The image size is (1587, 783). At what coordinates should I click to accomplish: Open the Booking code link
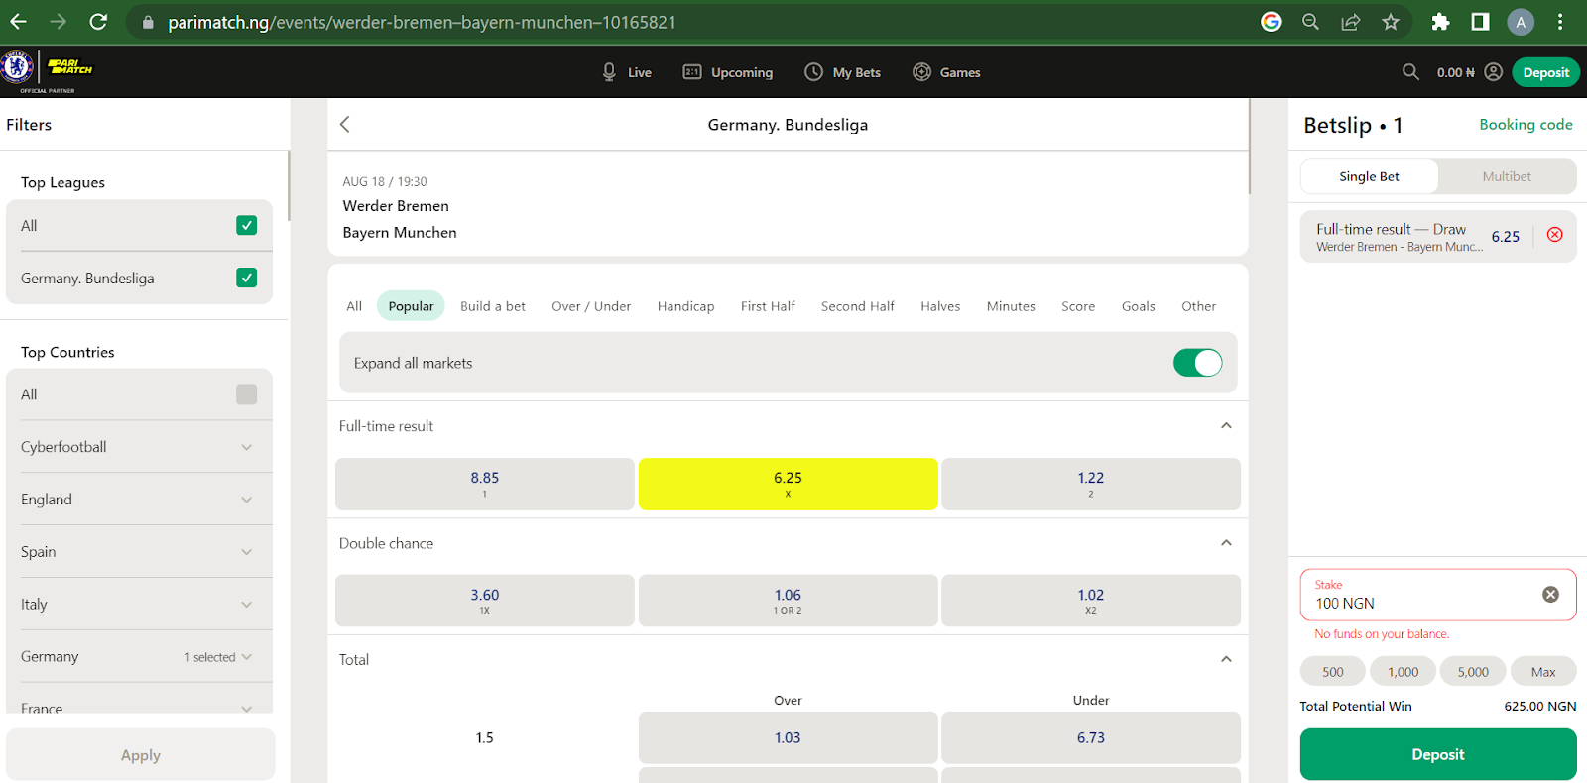pos(1526,124)
